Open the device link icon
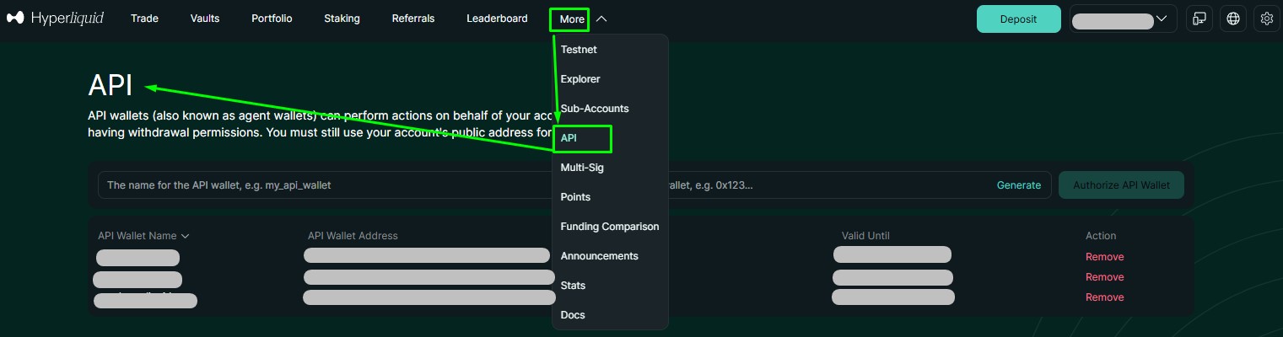 click(x=1199, y=19)
